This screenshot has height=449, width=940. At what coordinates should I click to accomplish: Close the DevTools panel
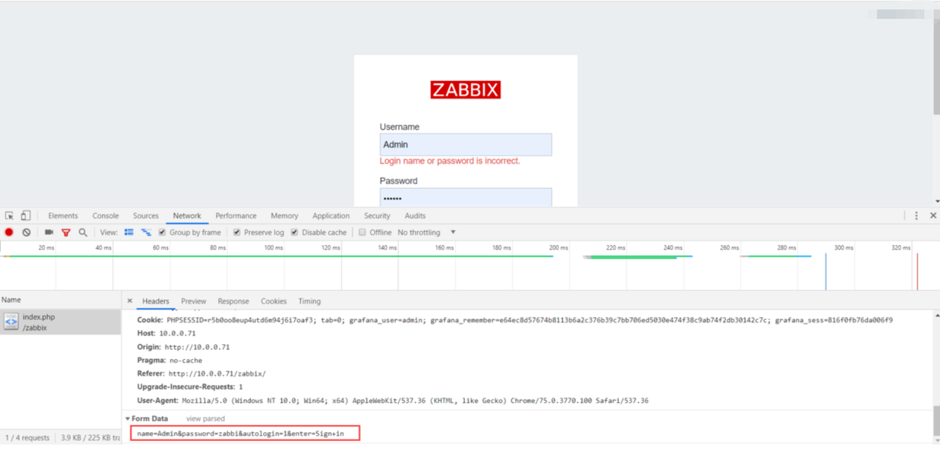[933, 216]
